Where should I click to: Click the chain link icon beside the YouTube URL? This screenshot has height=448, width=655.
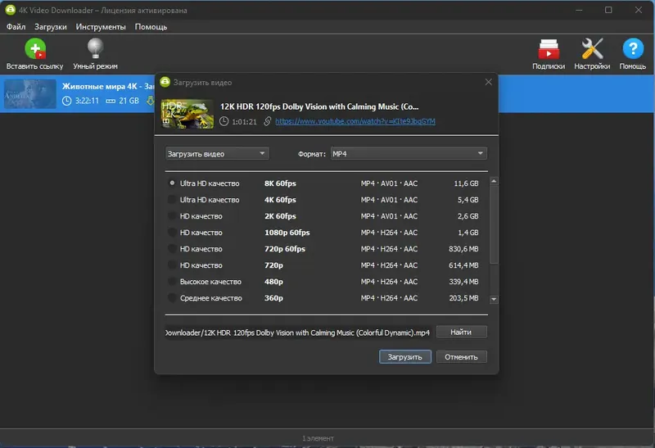tap(268, 121)
